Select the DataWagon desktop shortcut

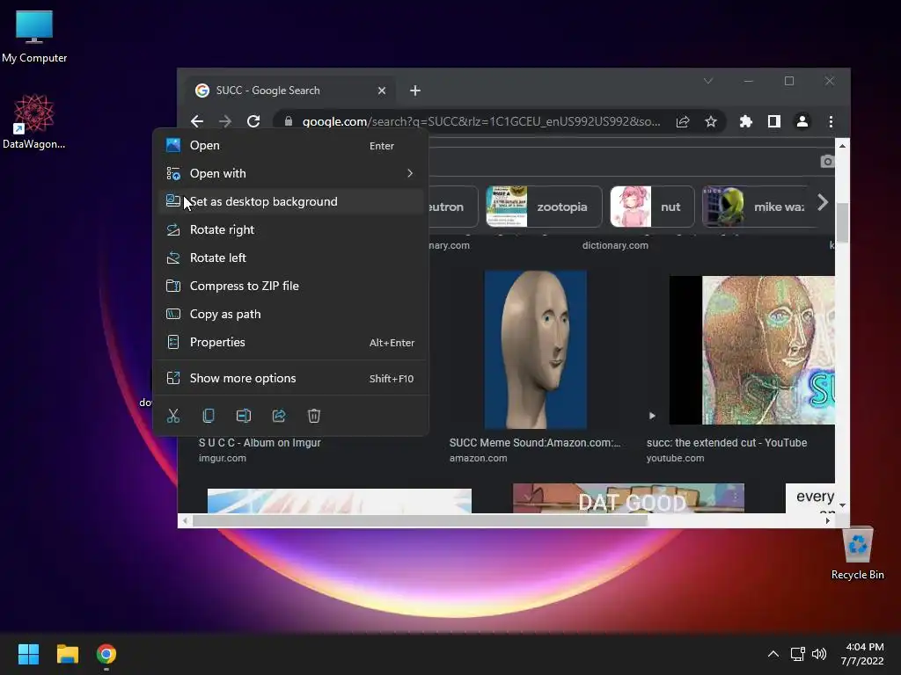point(34,121)
